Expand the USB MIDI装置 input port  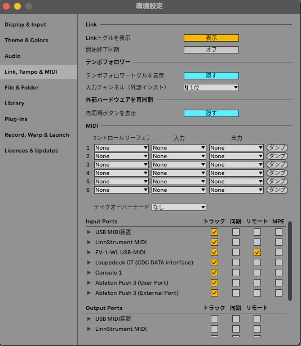coord(89,232)
